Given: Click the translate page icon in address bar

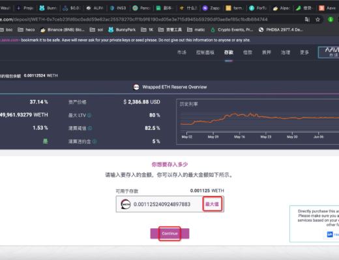Looking at the screenshot, I should 307,19.
